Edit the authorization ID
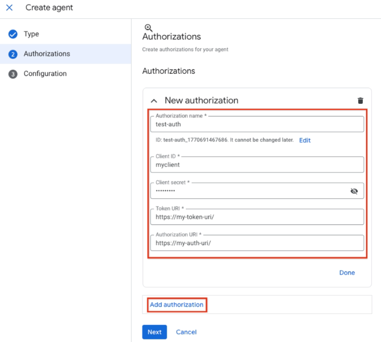The width and height of the screenshot is (381, 342). tap(305, 140)
